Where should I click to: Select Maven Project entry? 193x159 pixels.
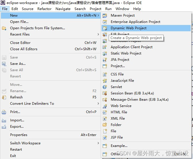point(146,15)
